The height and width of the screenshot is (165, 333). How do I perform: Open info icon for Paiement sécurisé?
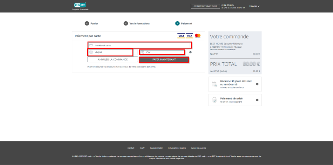[257, 100]
